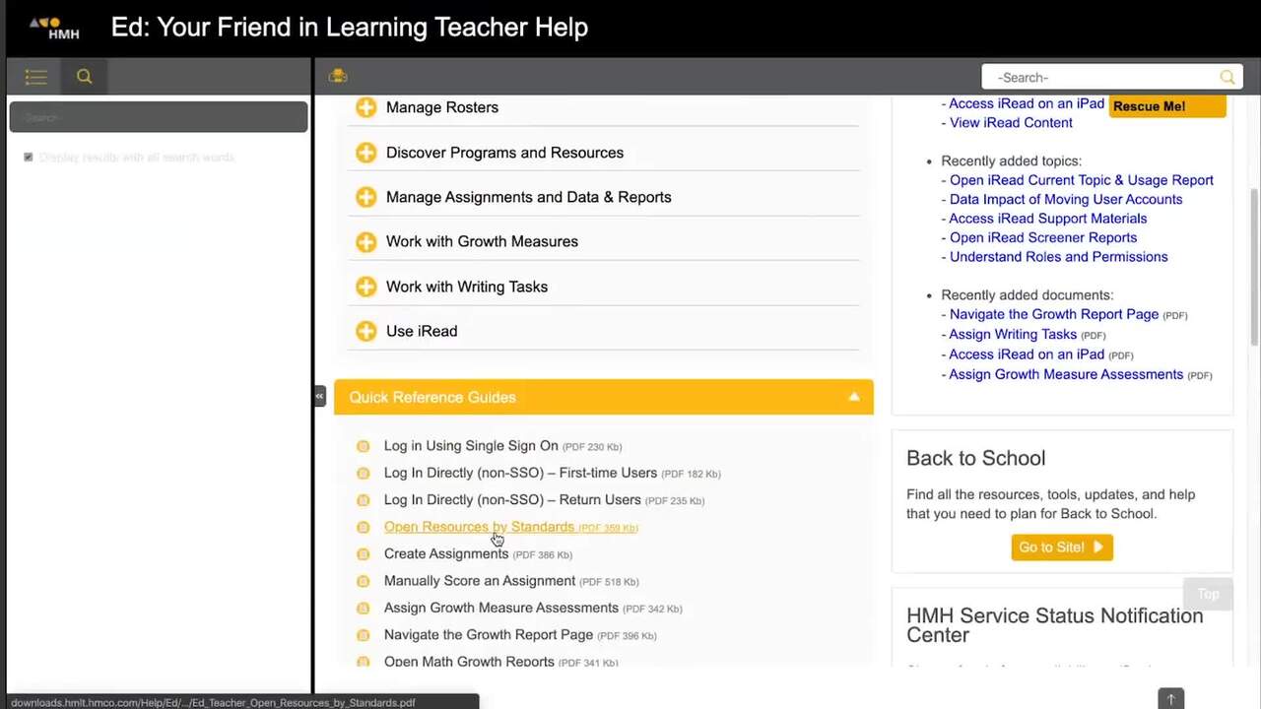The width and height of the screenshot is (1261, 709).
Task: Click plus icon beside Manage Rosters
Action: (x=366, y=107)
